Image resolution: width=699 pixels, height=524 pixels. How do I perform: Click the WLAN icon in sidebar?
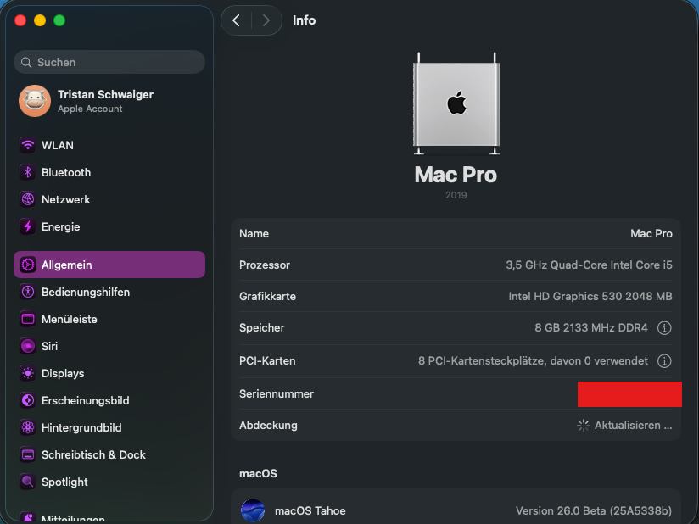click(28, 145)
